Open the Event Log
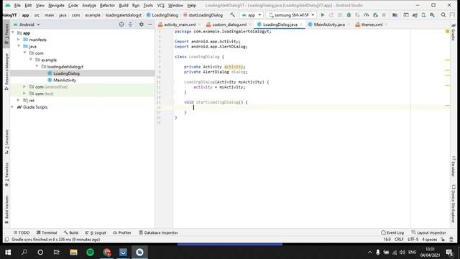 pyautogui.click(x=392, y=232)
